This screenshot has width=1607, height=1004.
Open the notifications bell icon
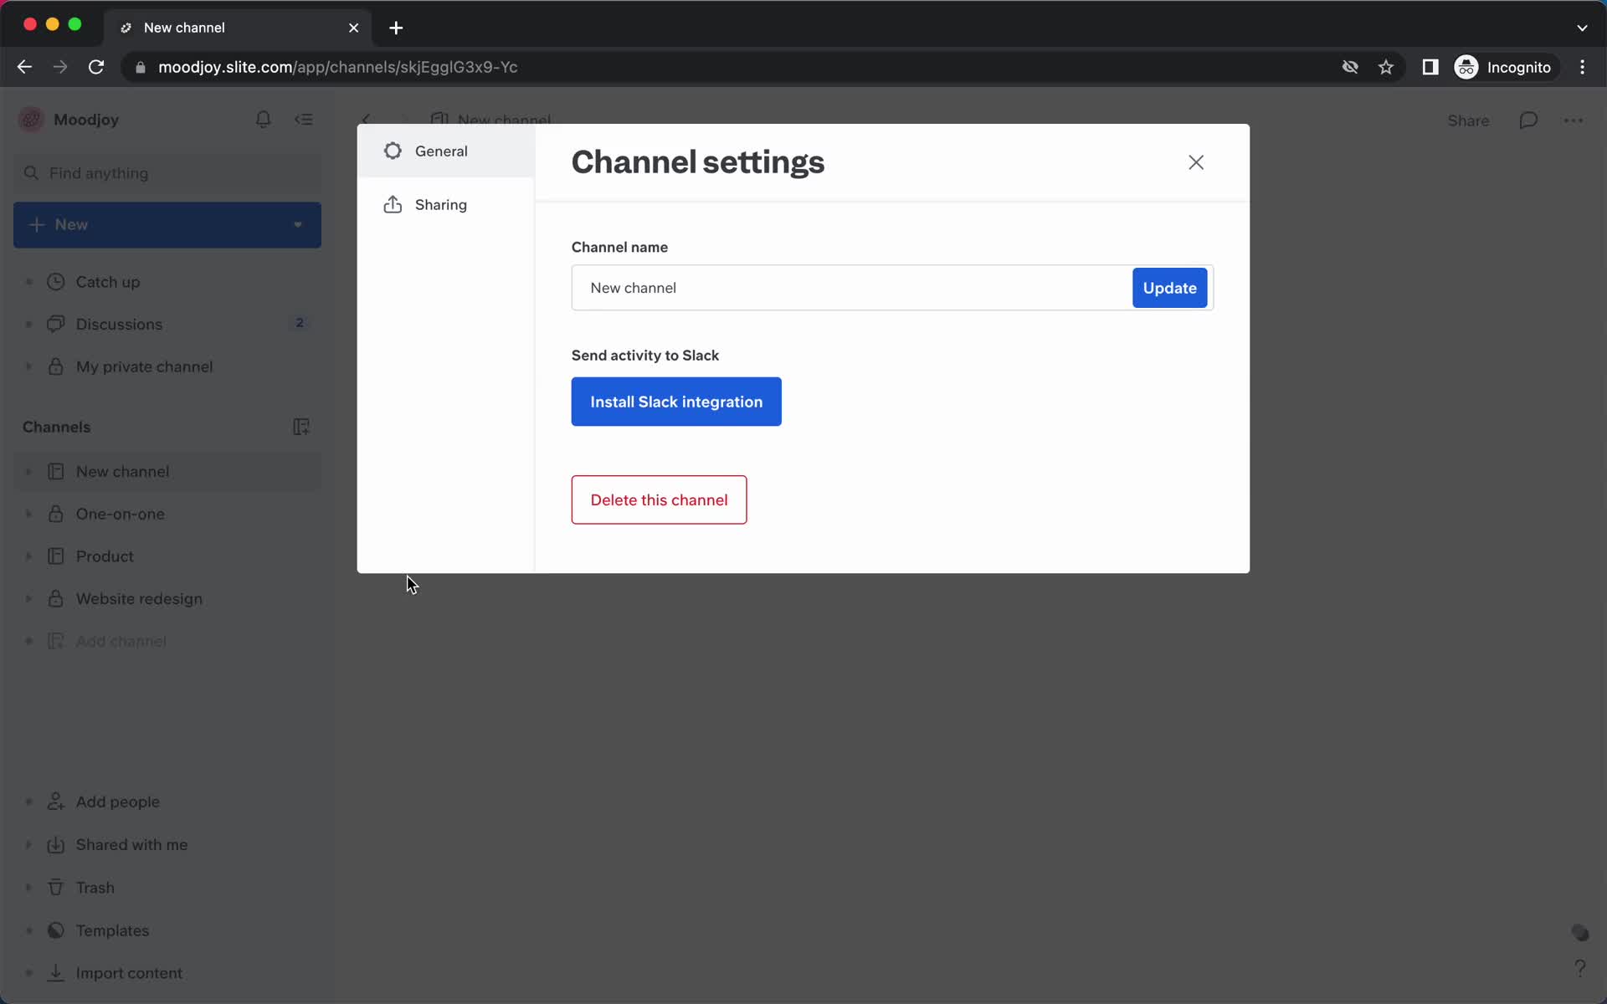pyautogui.click(x=263, y=120)
